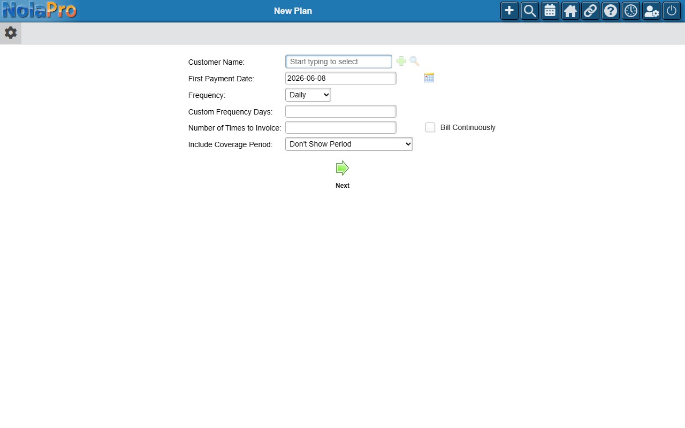This screenshot has width=685, height=428.
Task: Click the green Next arrow icon
Action: pyautogui.click(x=342, y=168)
